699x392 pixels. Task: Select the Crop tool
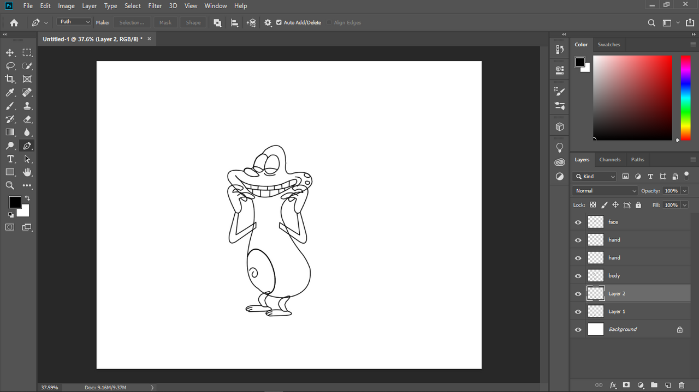point(10,79)
